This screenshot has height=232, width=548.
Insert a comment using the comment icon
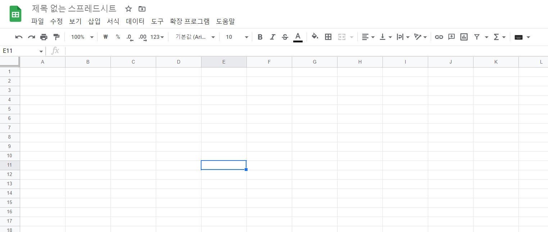click(451, 37)
